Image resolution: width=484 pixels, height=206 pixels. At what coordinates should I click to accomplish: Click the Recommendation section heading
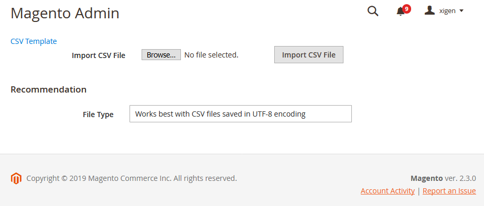point(48,89)
